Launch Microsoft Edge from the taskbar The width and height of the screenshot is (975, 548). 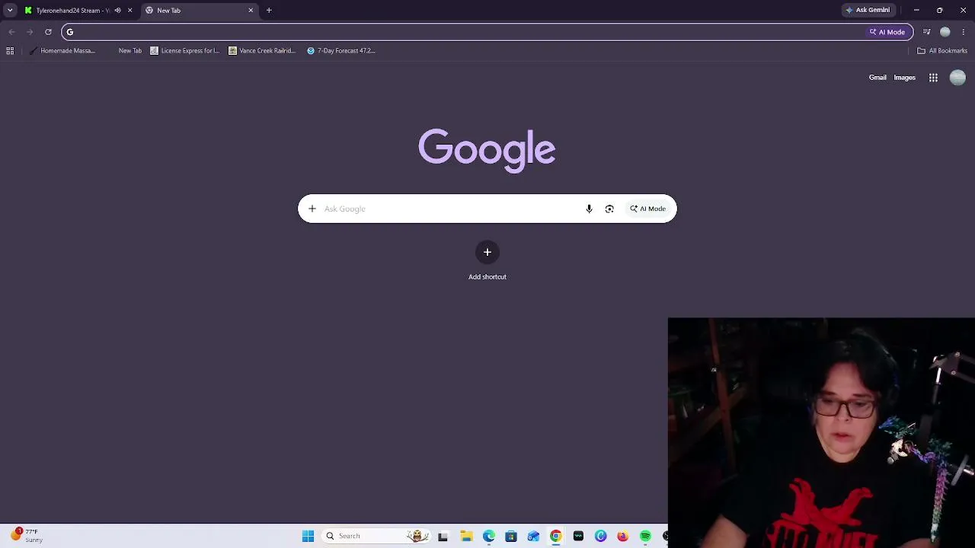(x=489, y=537)
